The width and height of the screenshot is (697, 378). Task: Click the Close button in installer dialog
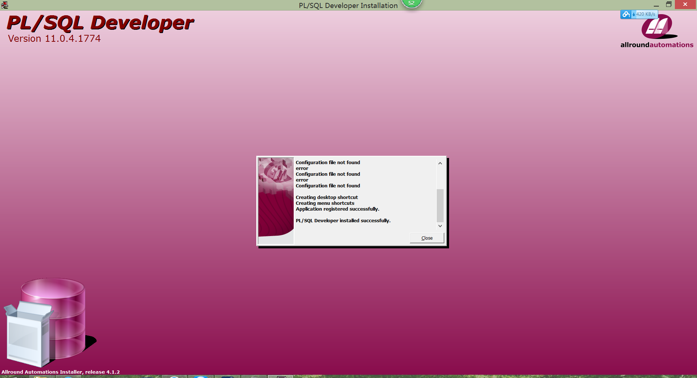click(x=427, y=238)
